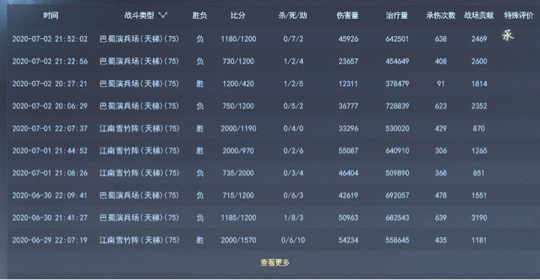Click the 伤害量 column header

click(x=347, y=15)
